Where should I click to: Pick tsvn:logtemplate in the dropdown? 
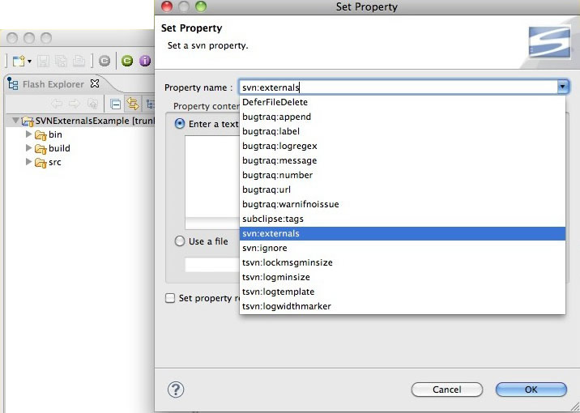(403, 292)
